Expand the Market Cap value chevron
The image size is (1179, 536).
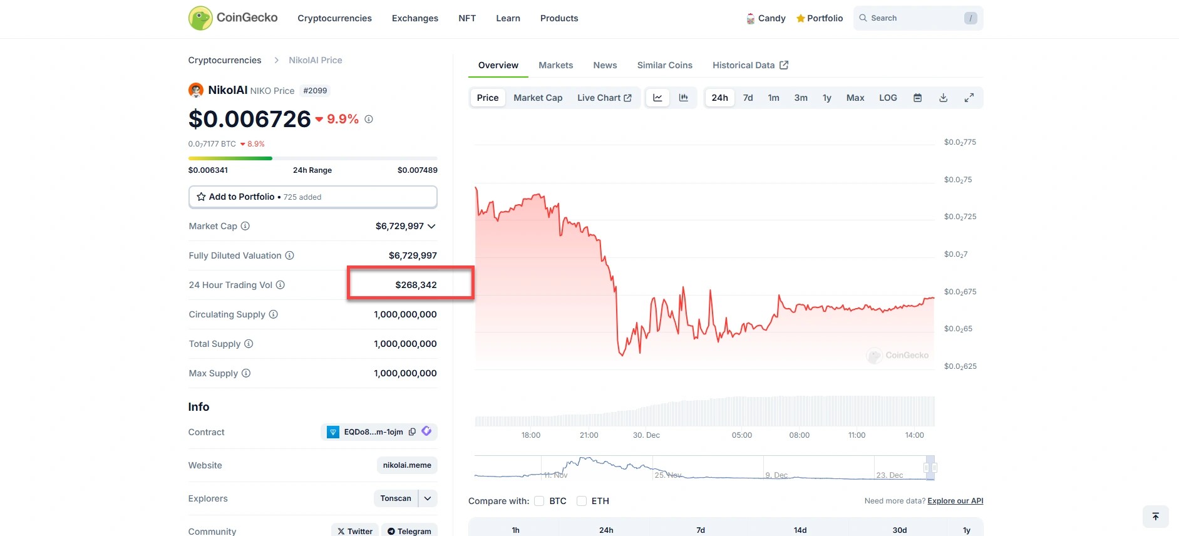click(431, 226)
